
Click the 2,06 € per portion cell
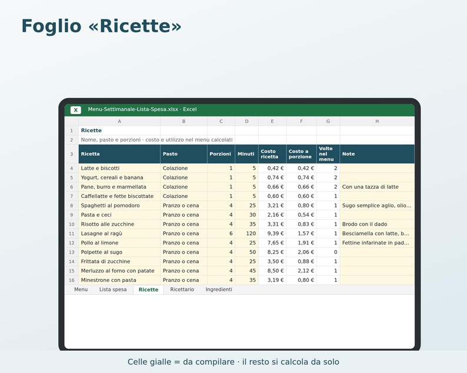pos(301,252)
